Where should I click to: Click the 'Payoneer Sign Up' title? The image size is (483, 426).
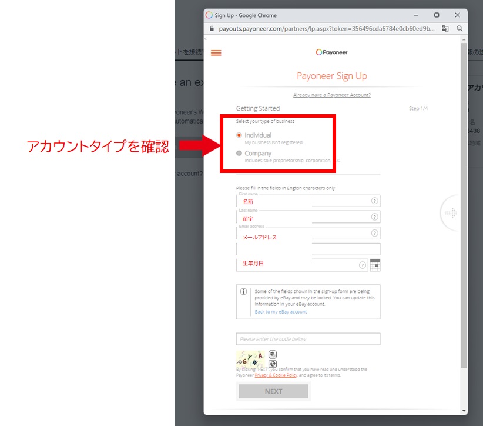click(x=332, y=76)
